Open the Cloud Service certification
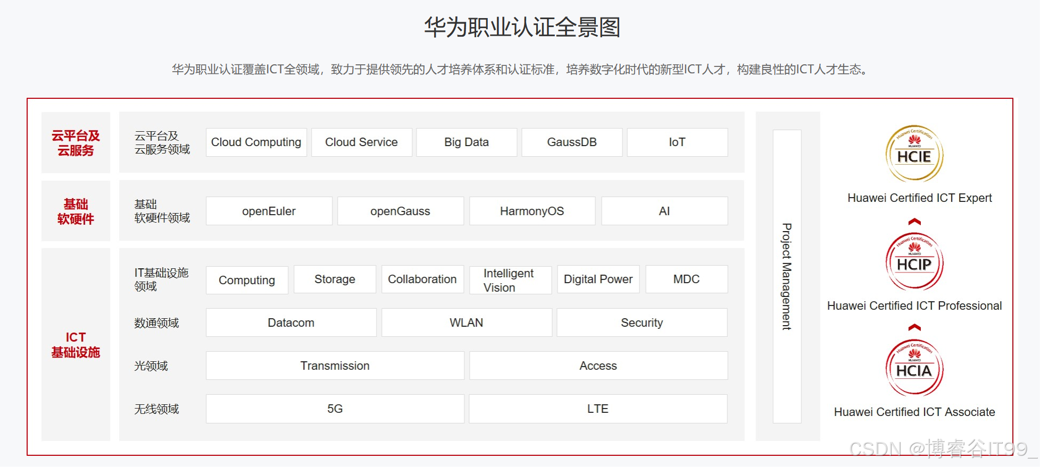This screenshot has height=467, width=1040. click(362, 142)
